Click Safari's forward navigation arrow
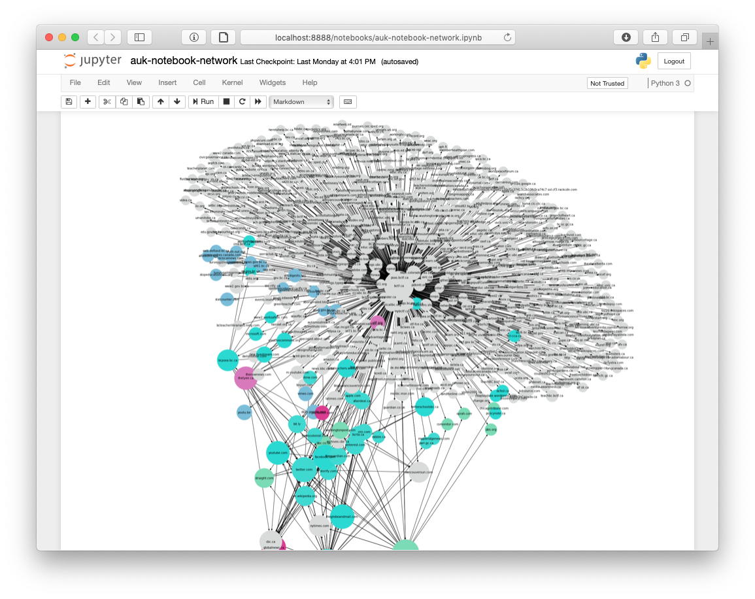Image resolution: width=755 pixels, height=599 pixels. (x=112, y=37)
